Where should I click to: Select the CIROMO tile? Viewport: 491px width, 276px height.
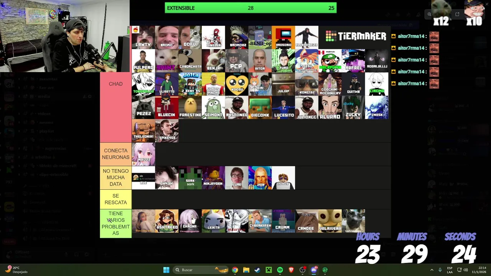click(377, 84)
